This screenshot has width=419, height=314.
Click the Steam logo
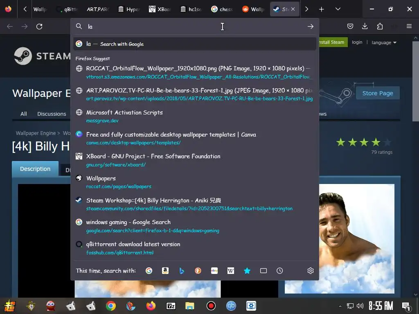[42, 56]
